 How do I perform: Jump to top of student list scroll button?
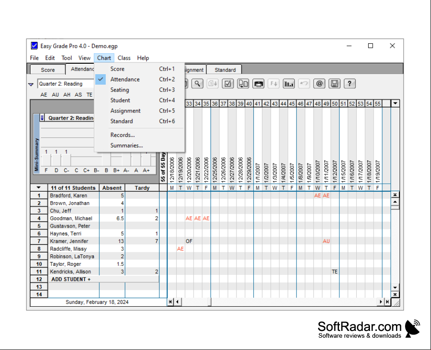click(395, 195)
